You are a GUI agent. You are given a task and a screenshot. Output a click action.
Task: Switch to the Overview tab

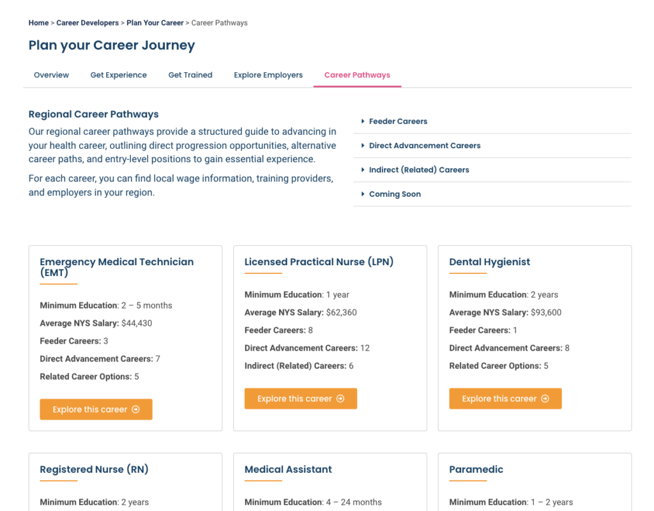click(x=51, y=75)
